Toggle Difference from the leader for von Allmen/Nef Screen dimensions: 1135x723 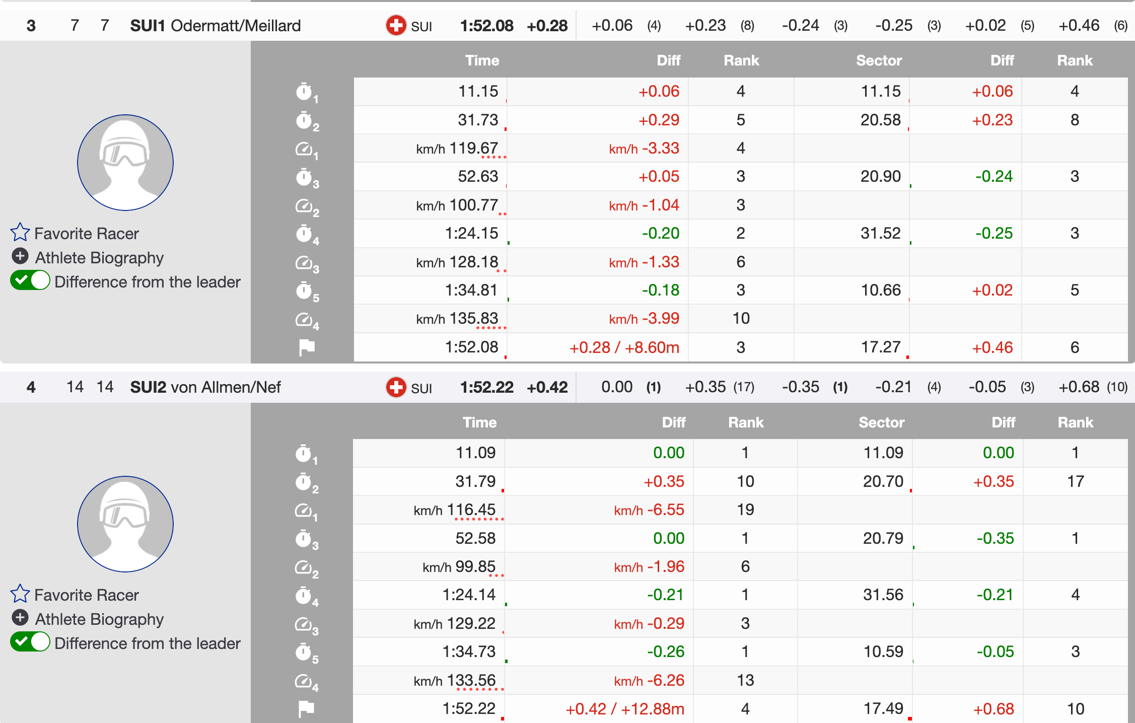tap(30, 642)
